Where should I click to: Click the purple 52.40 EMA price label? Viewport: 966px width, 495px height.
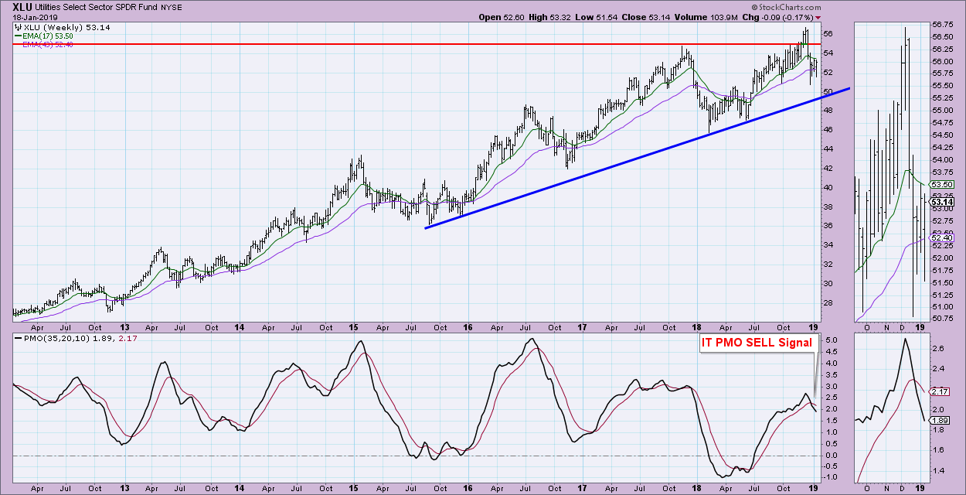click(944, 238)
